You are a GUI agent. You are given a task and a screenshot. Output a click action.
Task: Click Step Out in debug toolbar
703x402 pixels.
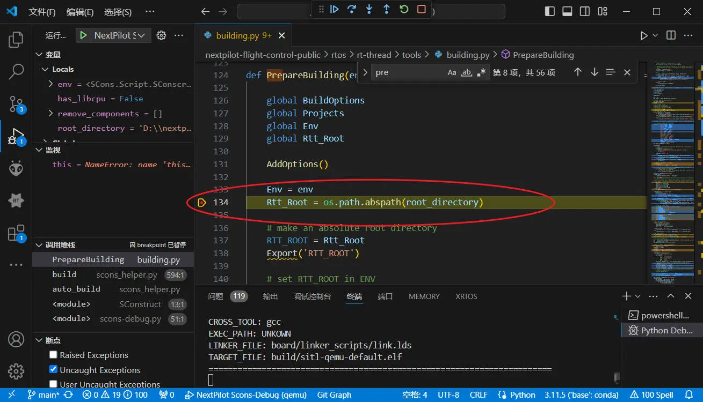(386, 9)
